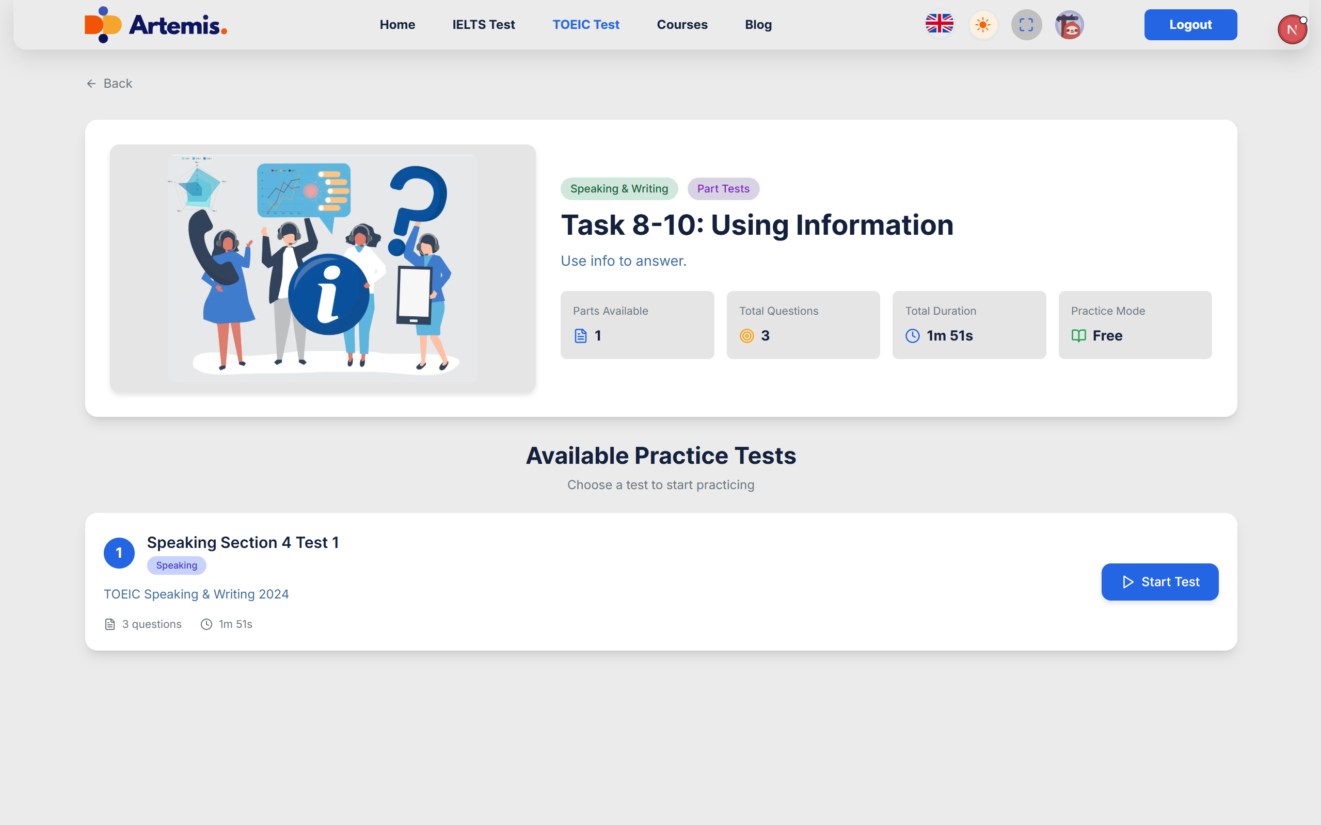1321x825 pixels.
Task: Click the Back arrow icon
Action: click(91, 84)
